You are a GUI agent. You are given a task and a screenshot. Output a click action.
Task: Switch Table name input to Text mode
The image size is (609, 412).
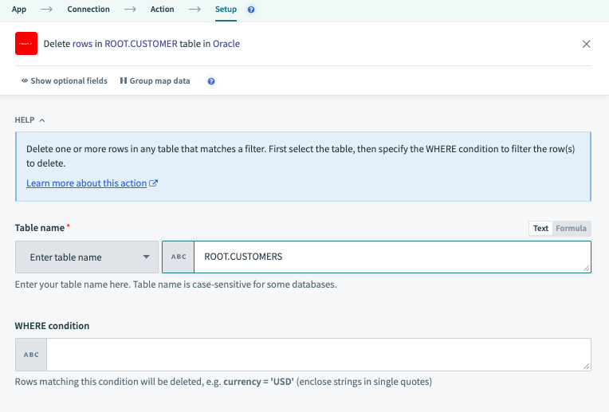(x=540, y=229)
